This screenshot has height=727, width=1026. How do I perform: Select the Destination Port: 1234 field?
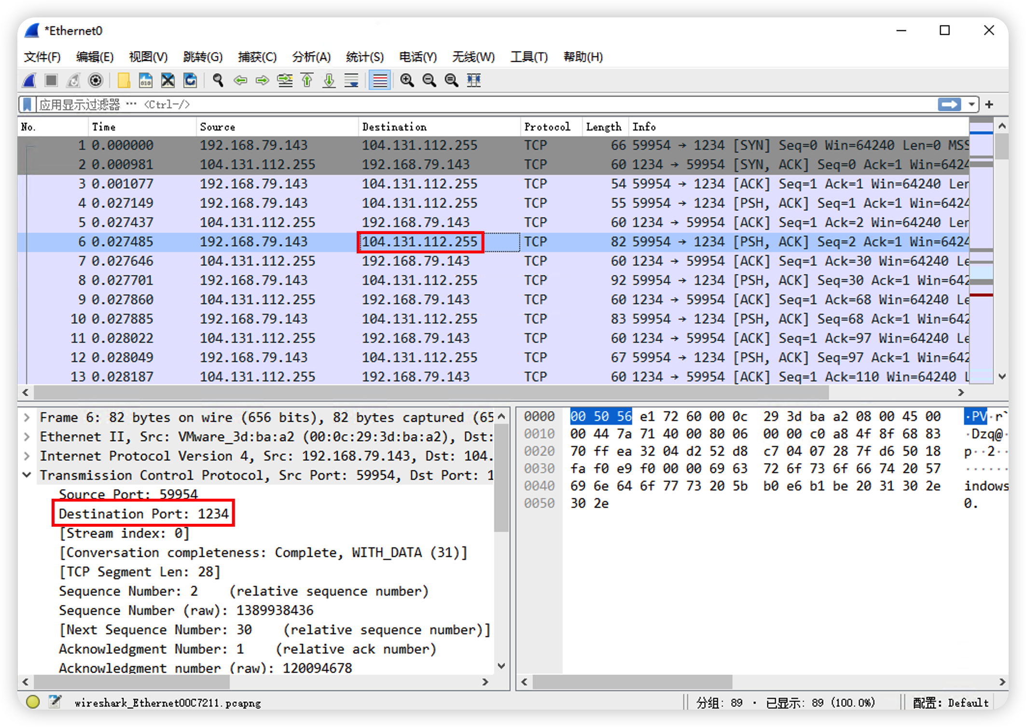[x=143, y=514]
